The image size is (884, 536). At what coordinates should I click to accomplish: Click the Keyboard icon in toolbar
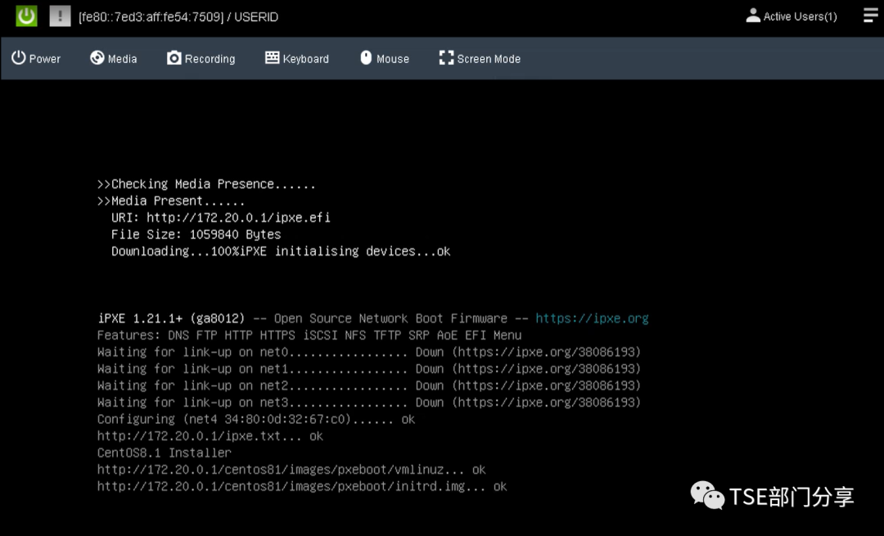pos(273,58)
